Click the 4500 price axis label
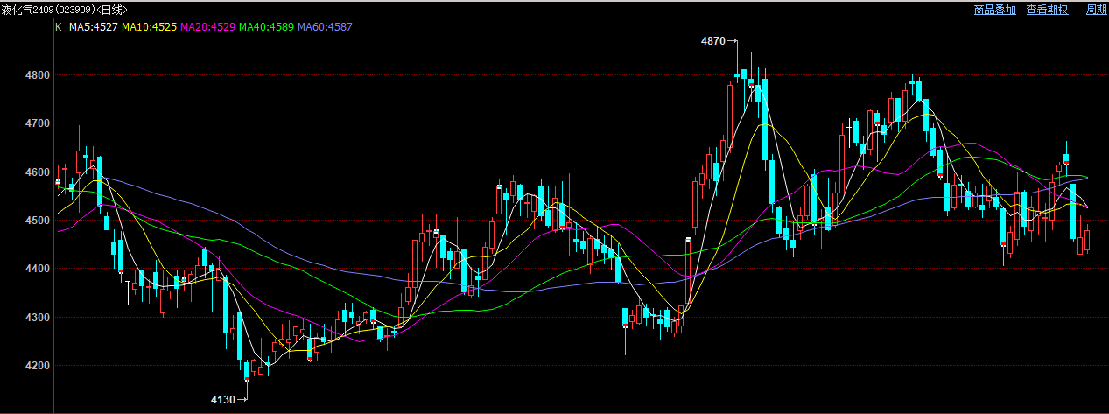 37,221
